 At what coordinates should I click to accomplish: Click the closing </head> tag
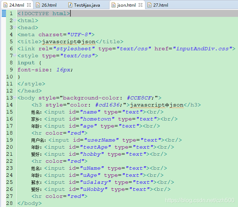[x=30, y=91]
